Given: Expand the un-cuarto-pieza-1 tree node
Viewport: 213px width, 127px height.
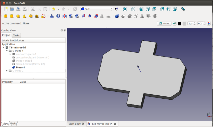Looking at the screenshot, I should tap(10, 54).
